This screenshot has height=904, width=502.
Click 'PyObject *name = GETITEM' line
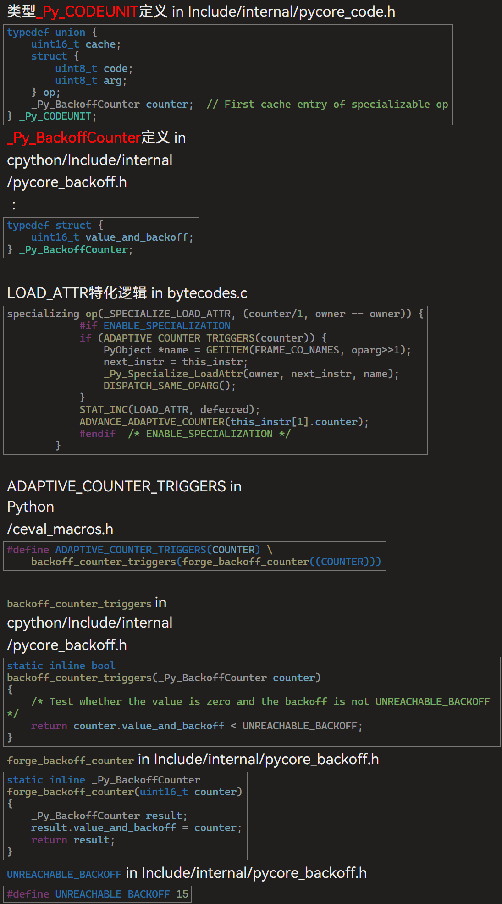[x=257, y=350]
